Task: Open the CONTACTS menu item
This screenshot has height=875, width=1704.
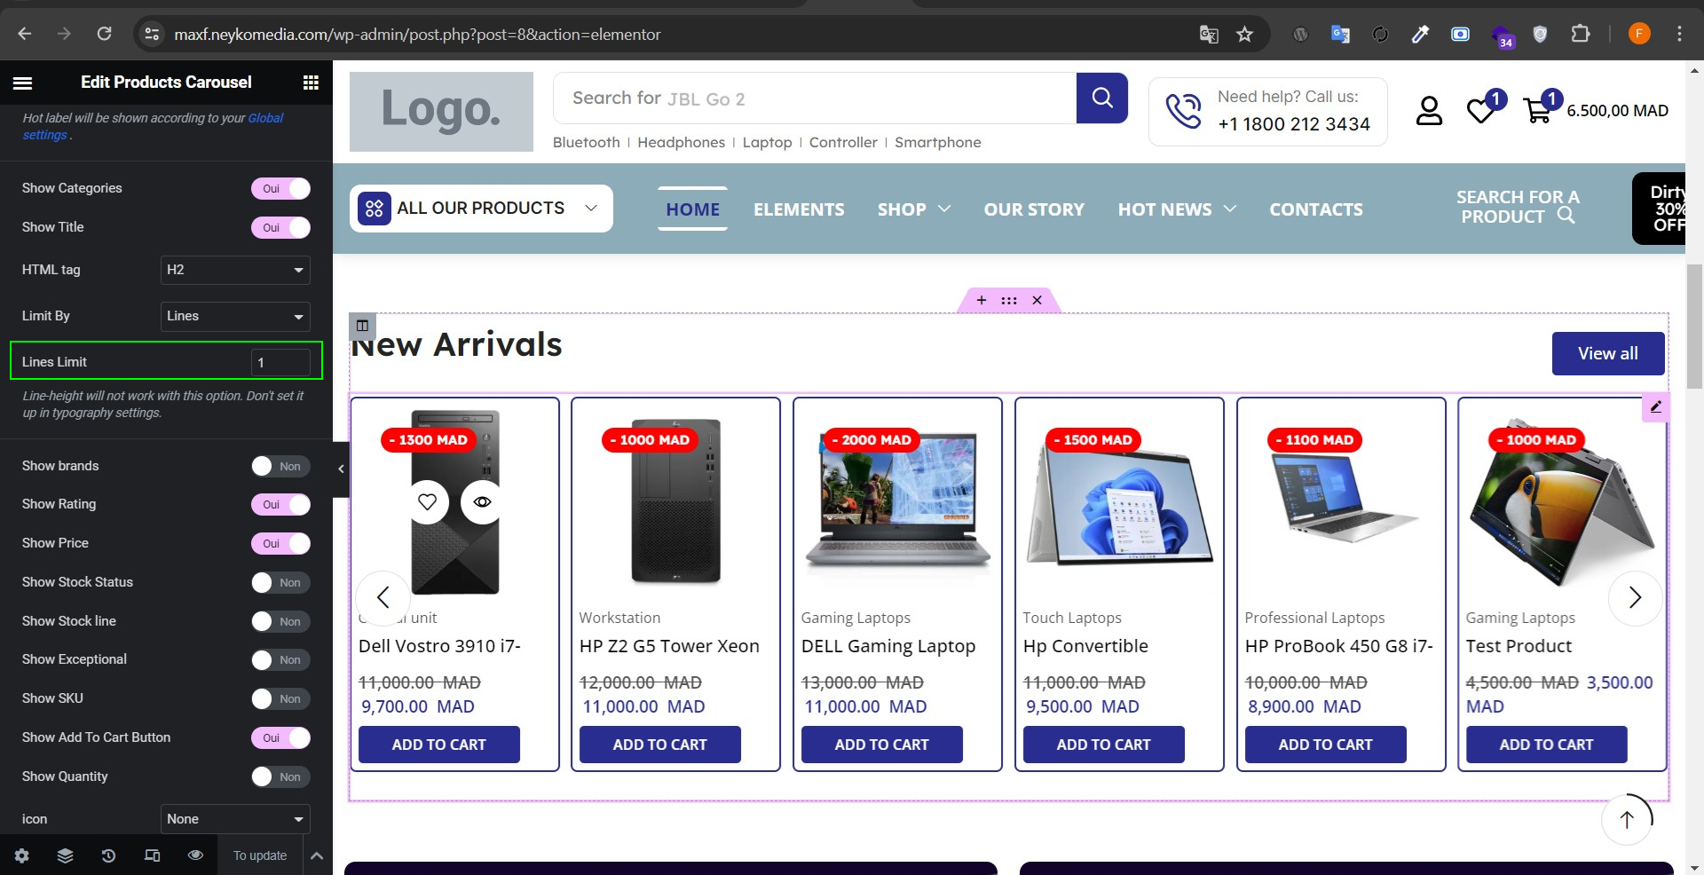Action: click(x=1316, y=209)
